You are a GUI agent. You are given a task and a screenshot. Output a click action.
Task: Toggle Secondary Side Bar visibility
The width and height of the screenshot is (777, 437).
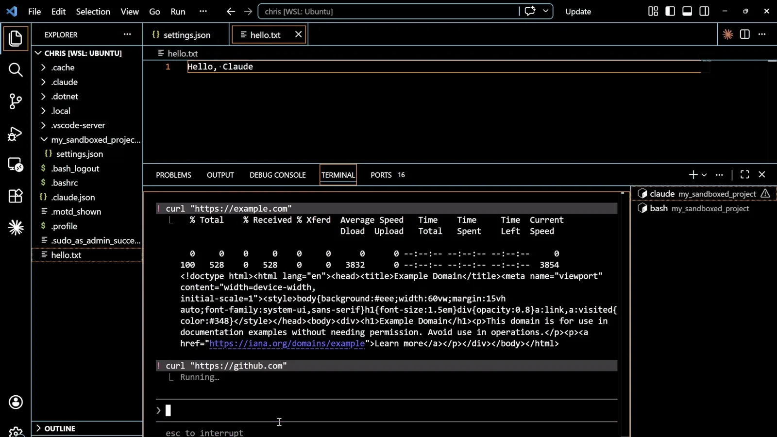coord(704,11)
